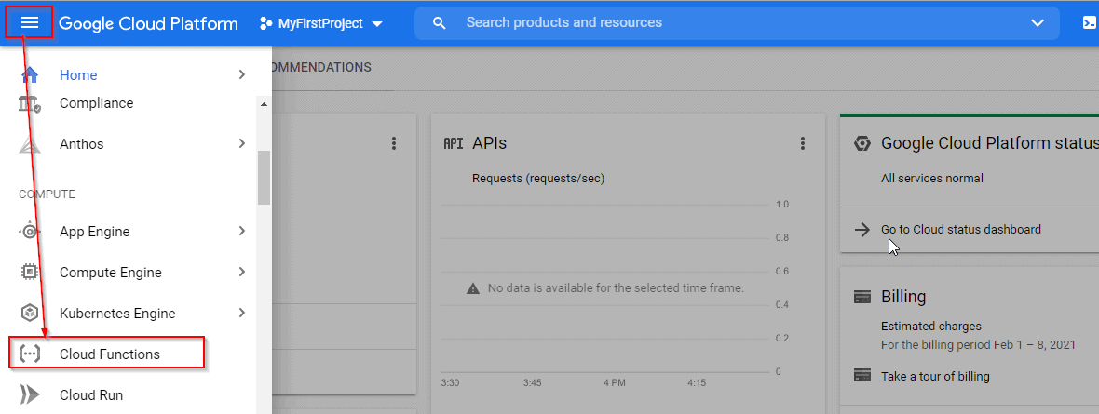Click the hamburger navigation menu icon
The width and height of the screenshot is (1099, 414).
coord(30,23)
